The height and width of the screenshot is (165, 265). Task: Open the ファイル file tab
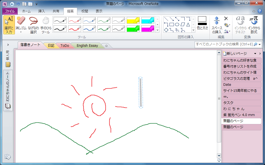pyautogui.click(x=10, y=11)
